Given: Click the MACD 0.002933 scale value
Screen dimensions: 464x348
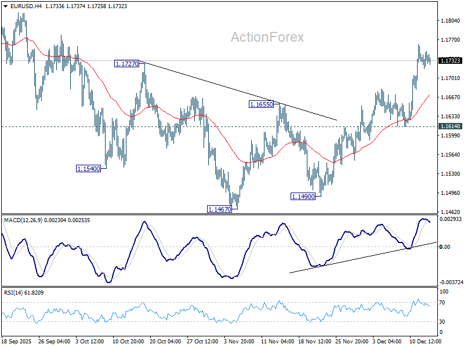Looking at the screenshot, I should [451, 219].
